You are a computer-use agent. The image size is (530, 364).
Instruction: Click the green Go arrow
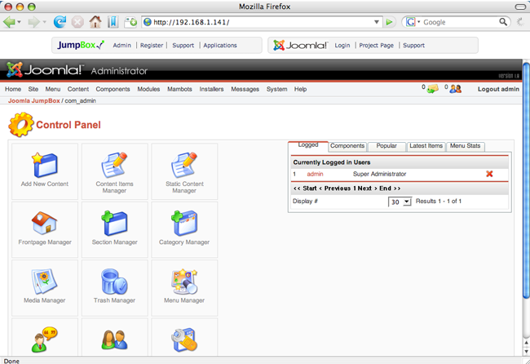(390, 22)
